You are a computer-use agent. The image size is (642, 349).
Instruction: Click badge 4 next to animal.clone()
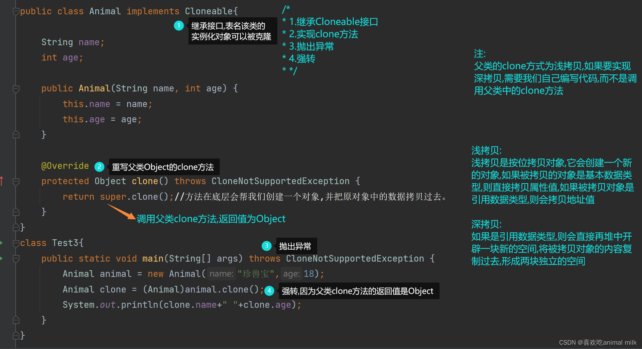click(269, 291)
